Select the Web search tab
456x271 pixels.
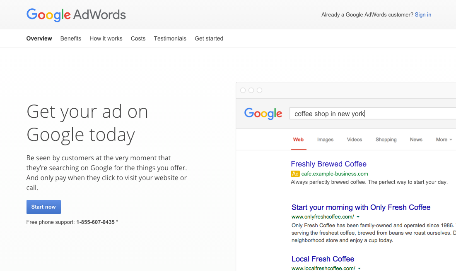(298, 140)
